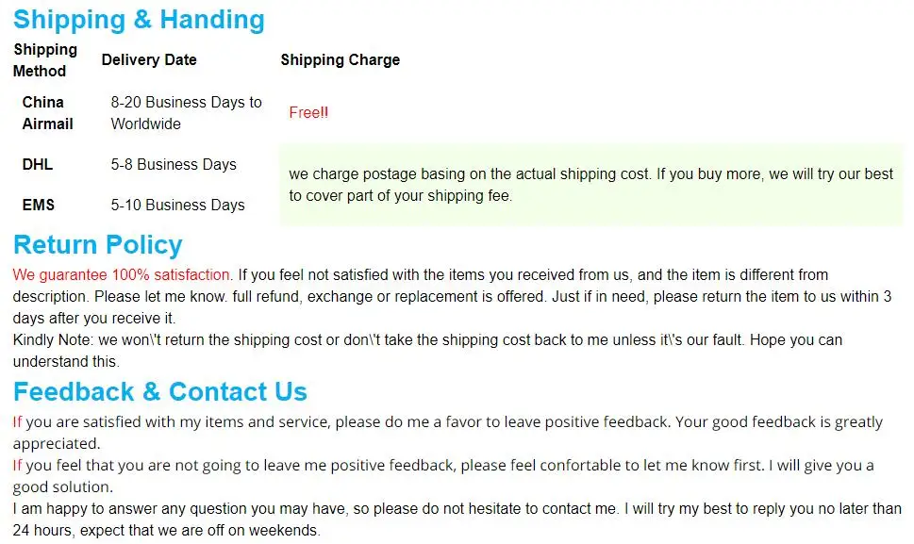This screenshot has width=914, height=544.
Task: Select the Shipping Method column header
Action: point(45,60)
